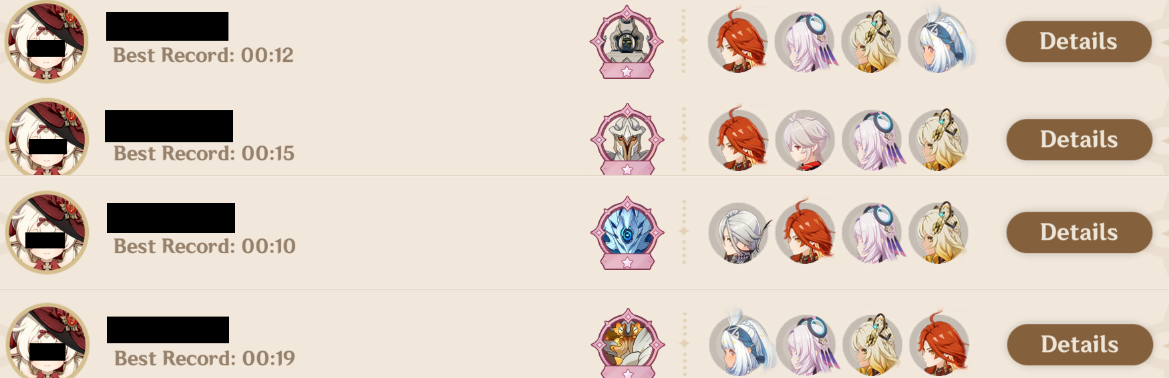Select silver-haired red-eyed character in second row
Screen dimensions: 1169x378
(x=805, y=140)
